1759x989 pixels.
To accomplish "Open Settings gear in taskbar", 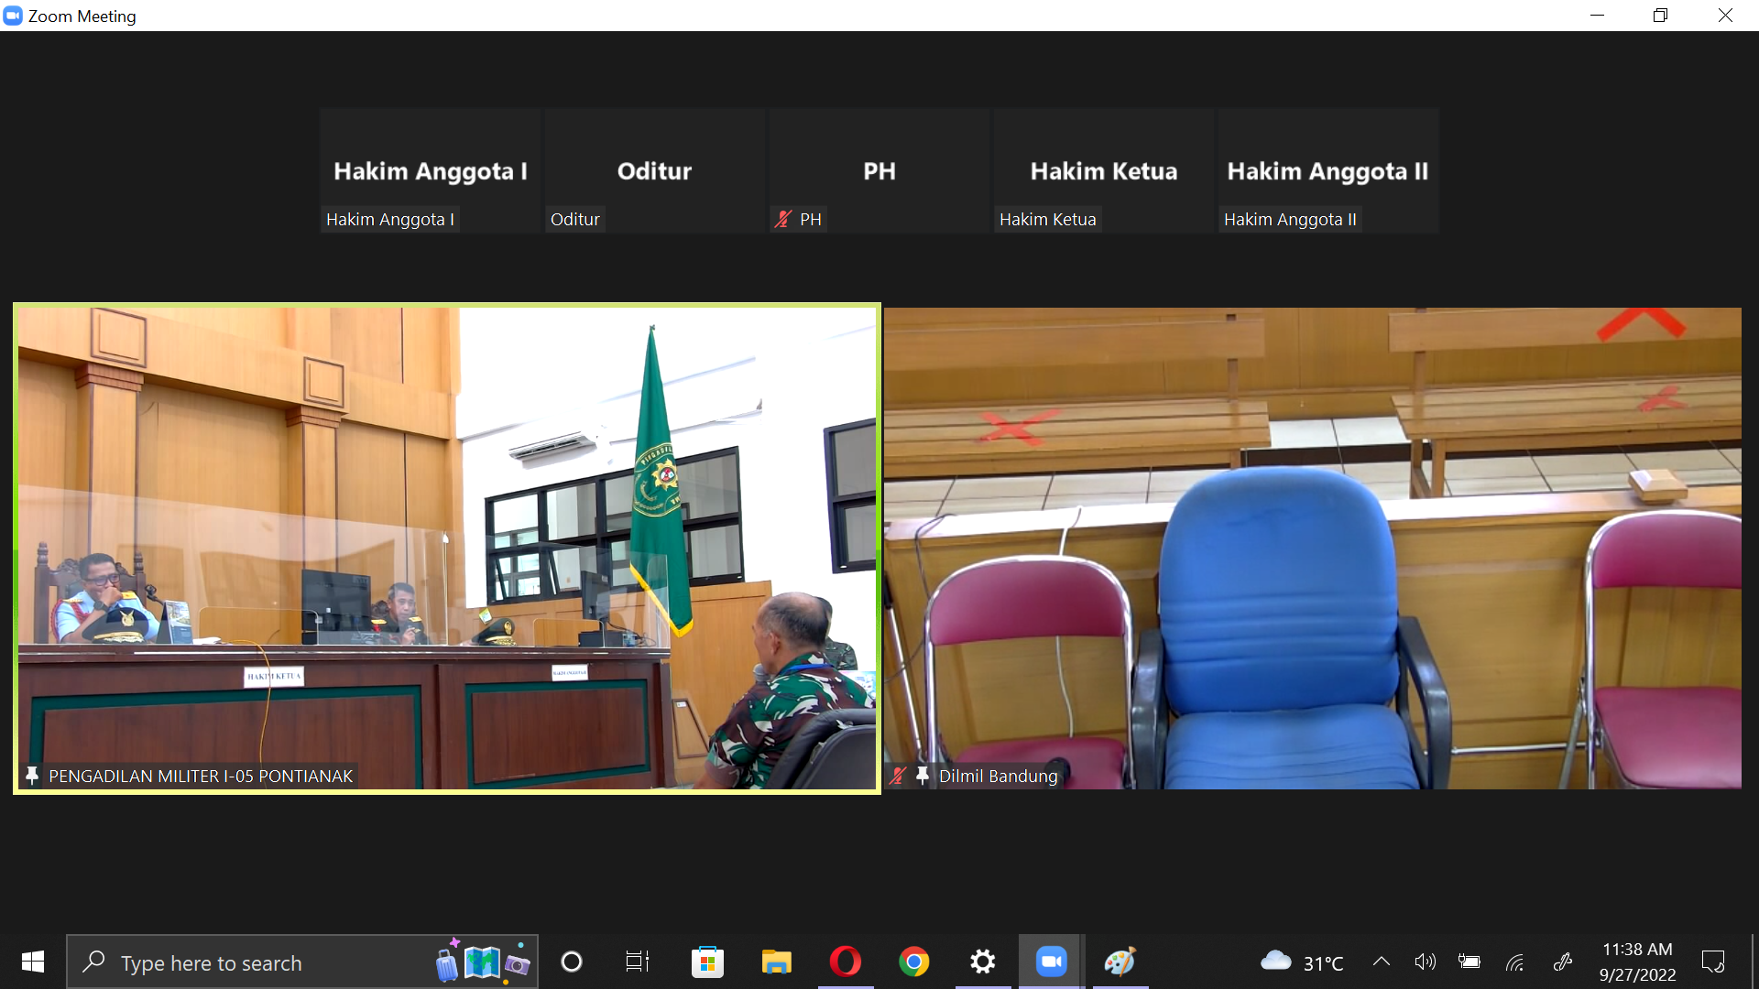I will tap(982, 962).
